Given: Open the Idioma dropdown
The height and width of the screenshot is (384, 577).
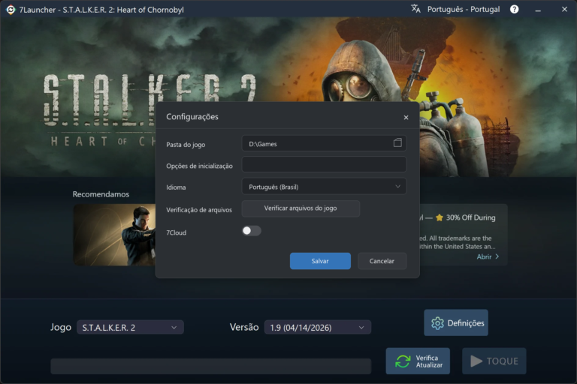Looking at the screenshot, I should (324, 187).
